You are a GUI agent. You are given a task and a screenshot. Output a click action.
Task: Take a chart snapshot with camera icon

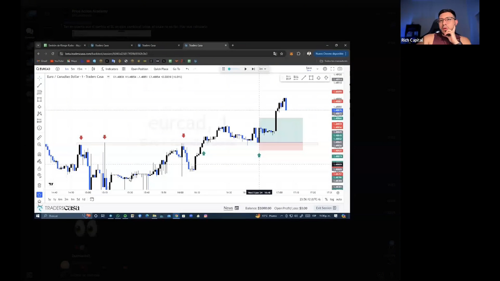340,69
